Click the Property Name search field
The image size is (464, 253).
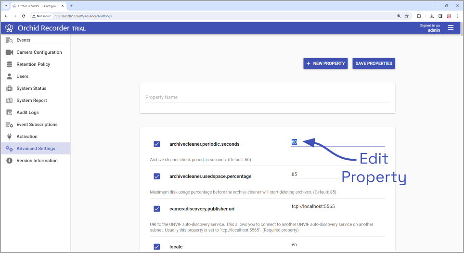[268, 97]
